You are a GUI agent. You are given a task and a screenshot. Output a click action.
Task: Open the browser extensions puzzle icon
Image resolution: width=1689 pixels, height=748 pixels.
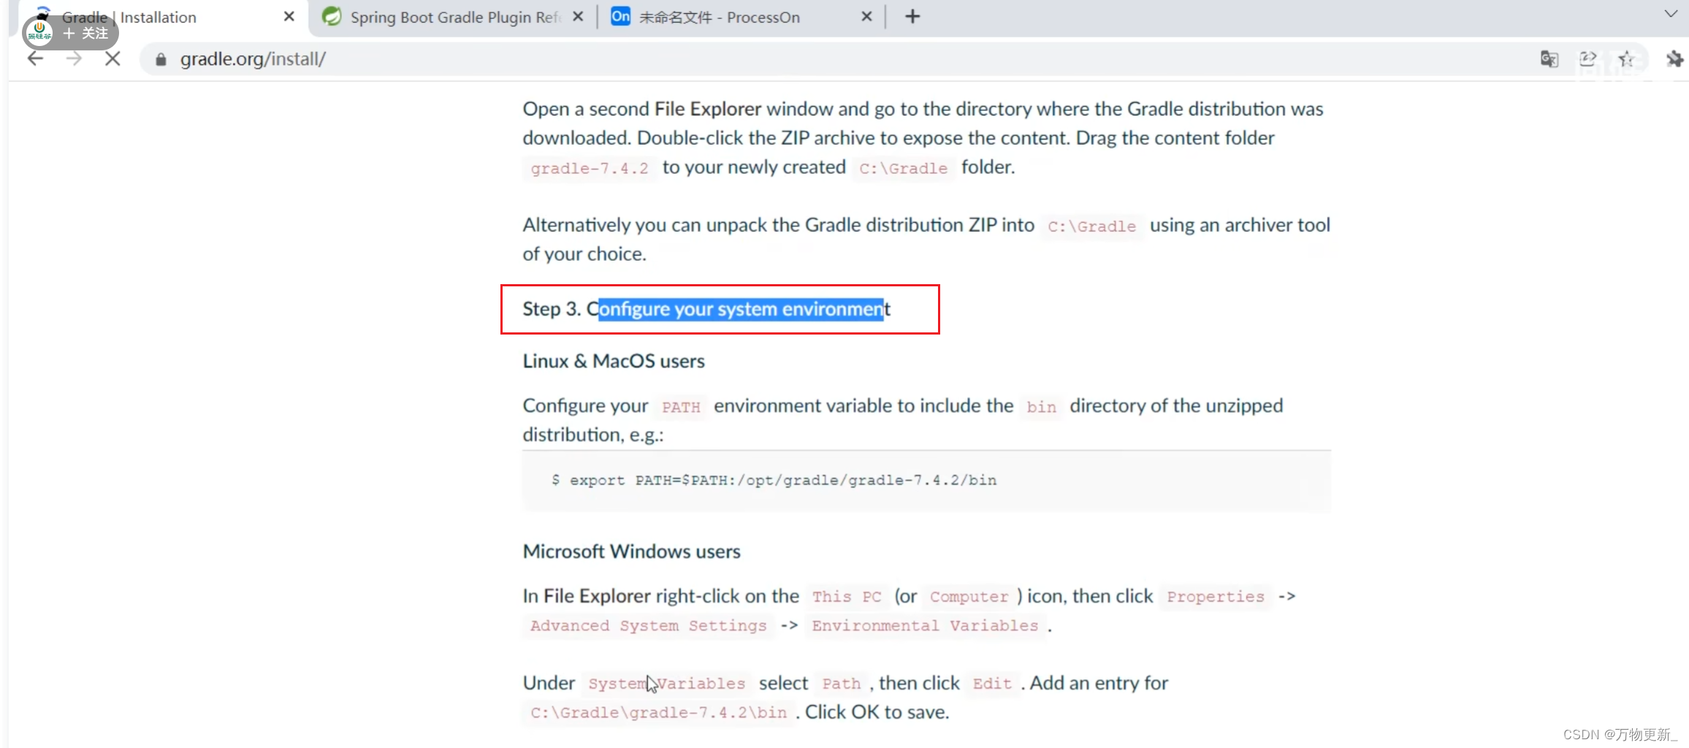(1674, 59)
